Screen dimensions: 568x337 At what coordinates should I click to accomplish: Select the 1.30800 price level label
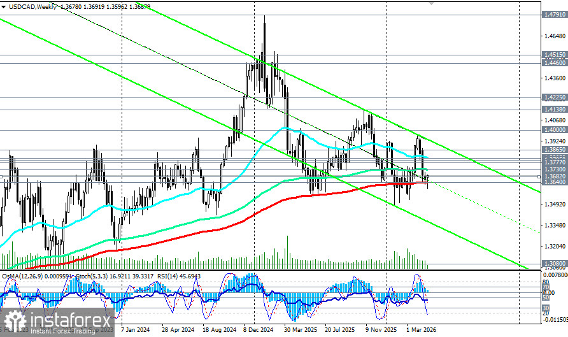[554, 264]
